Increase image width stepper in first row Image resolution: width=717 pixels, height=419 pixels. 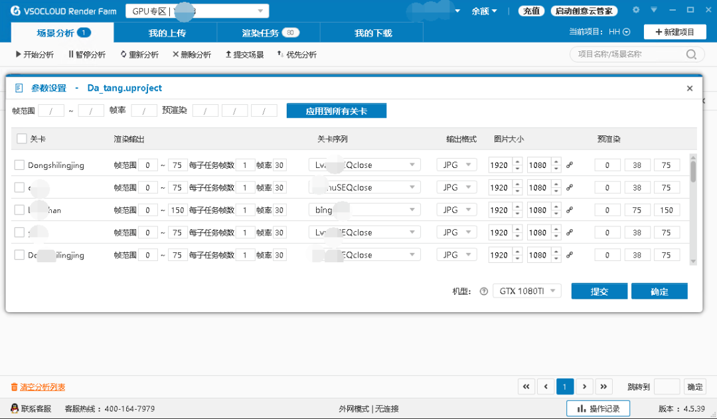[518, 161]
